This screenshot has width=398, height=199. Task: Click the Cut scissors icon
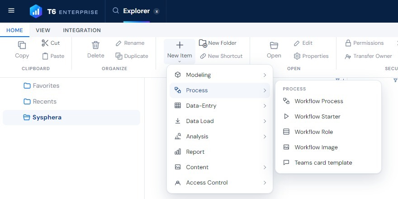point(45,43)
